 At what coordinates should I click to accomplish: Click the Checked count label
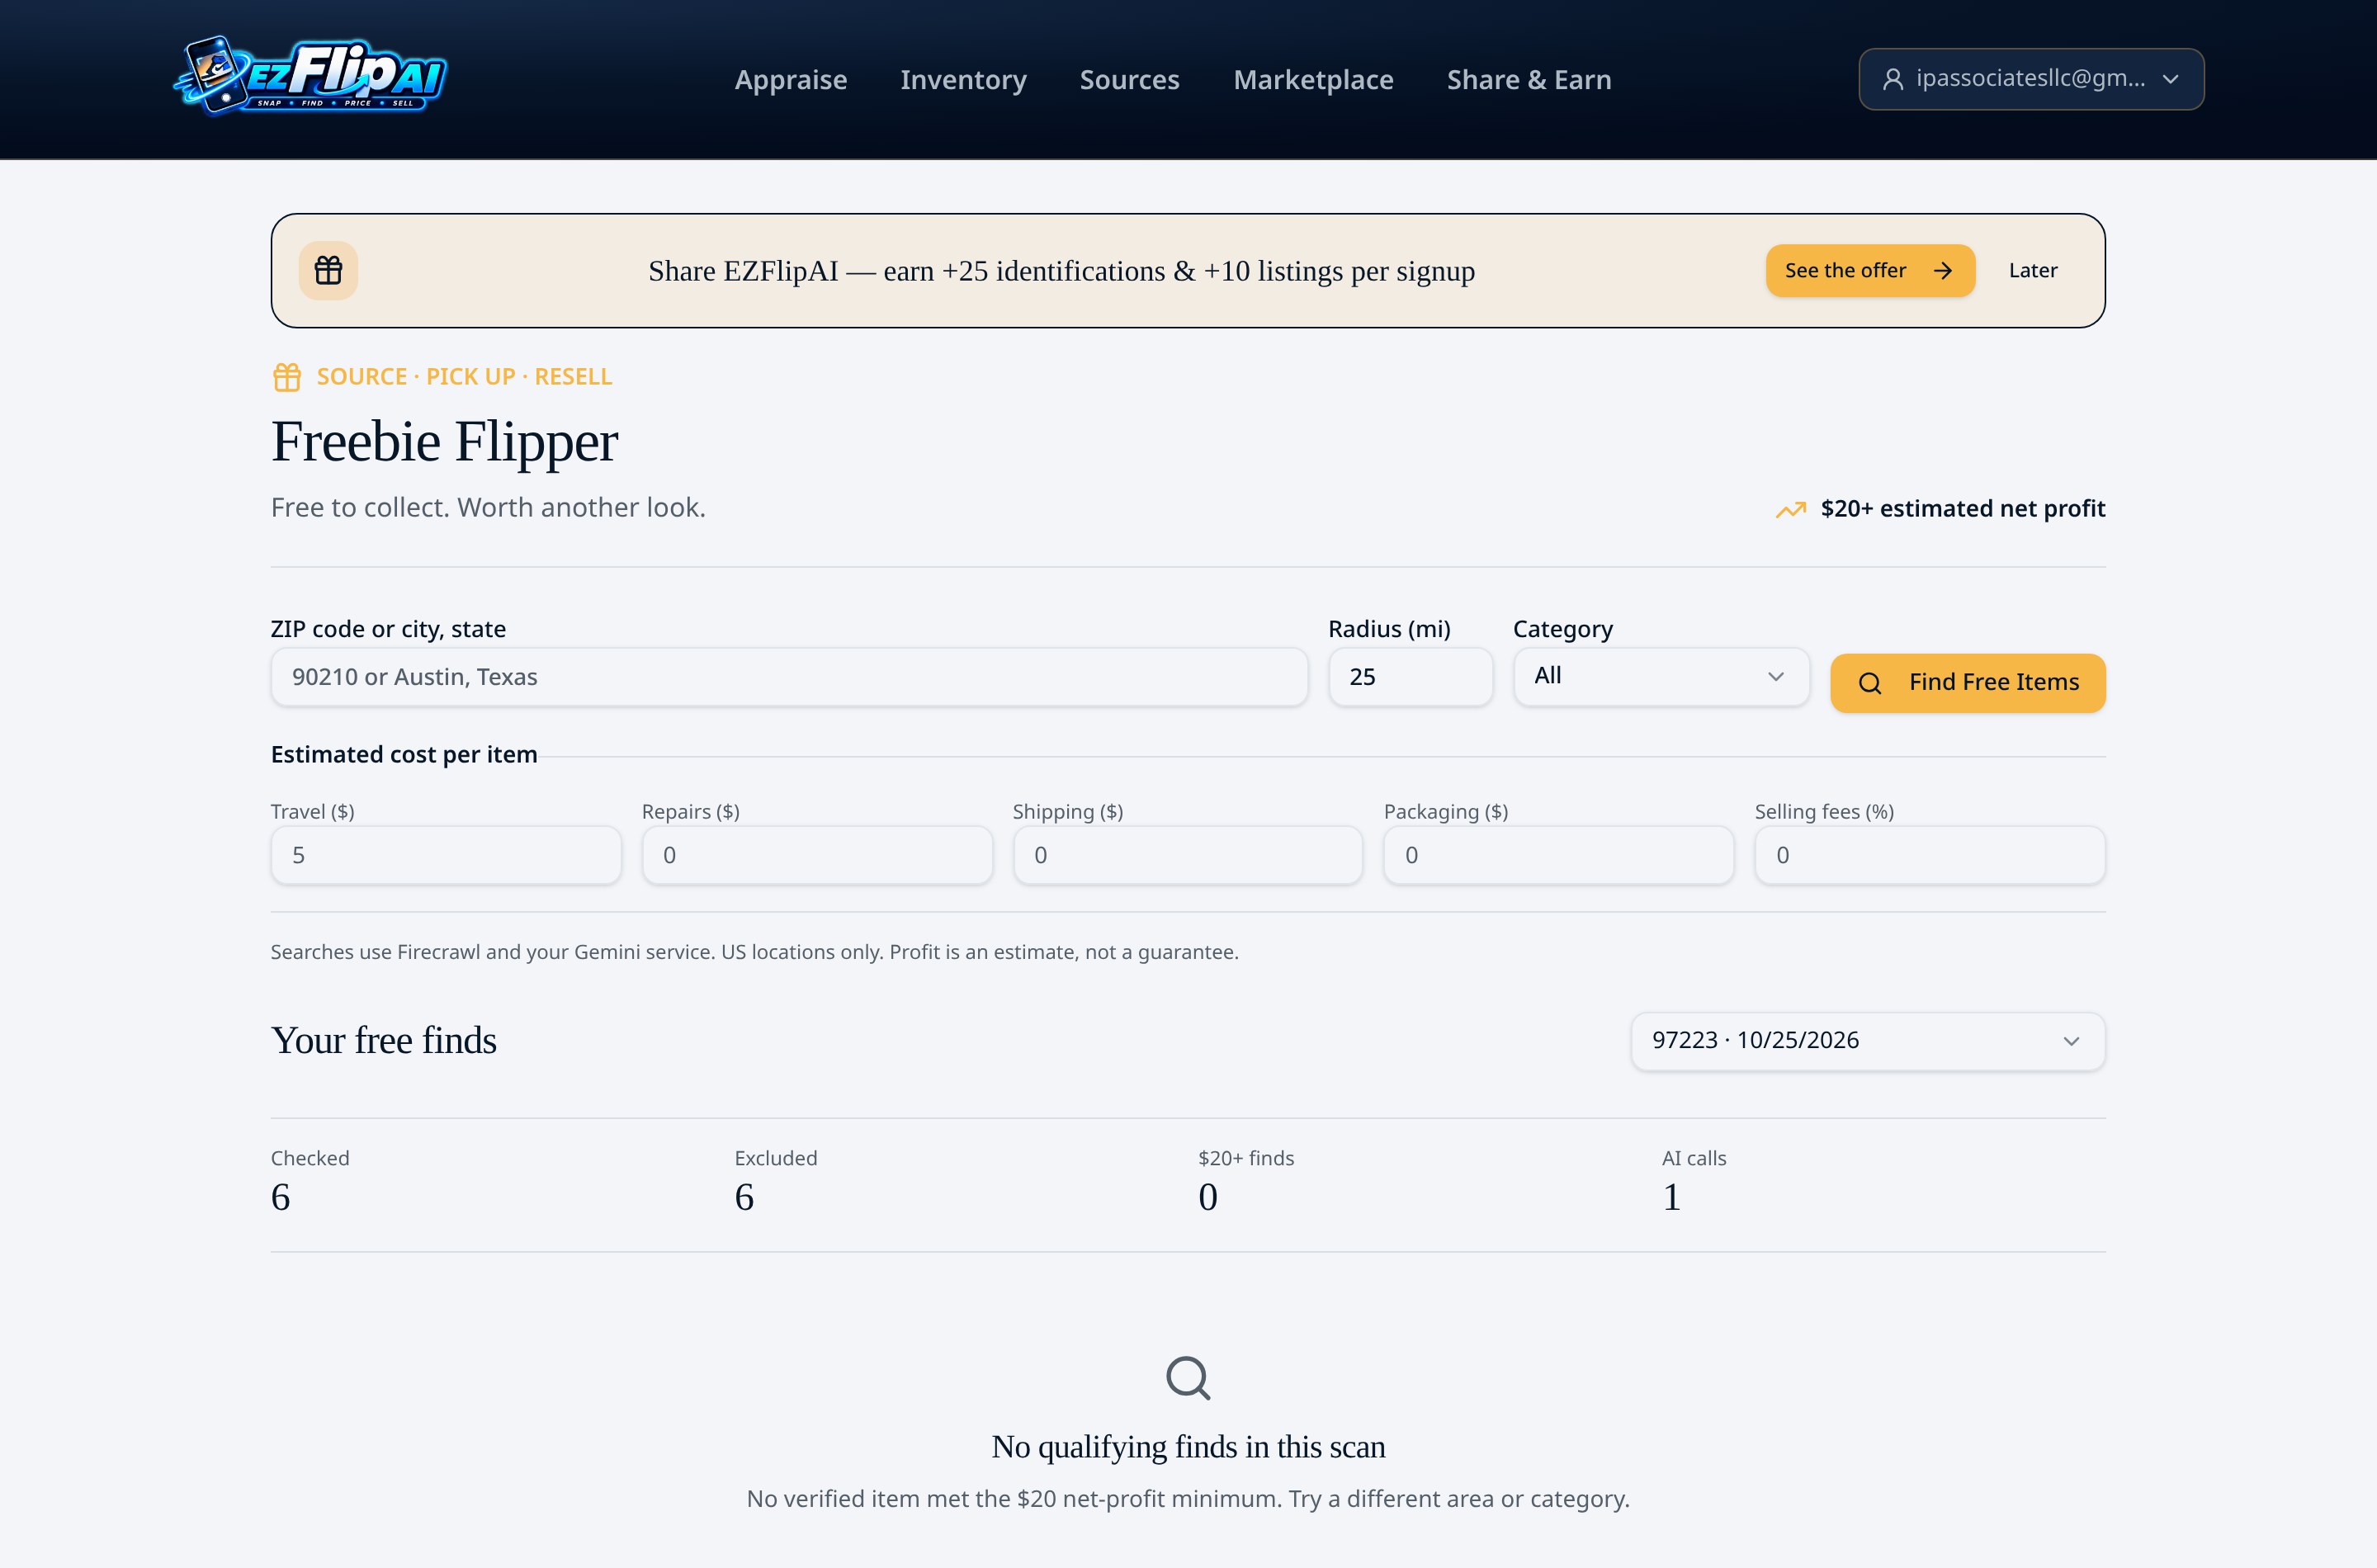[x=310, y=1158]
